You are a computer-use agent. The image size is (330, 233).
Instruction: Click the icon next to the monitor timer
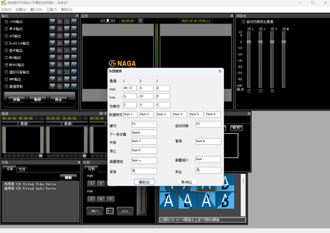coord(140,21)
